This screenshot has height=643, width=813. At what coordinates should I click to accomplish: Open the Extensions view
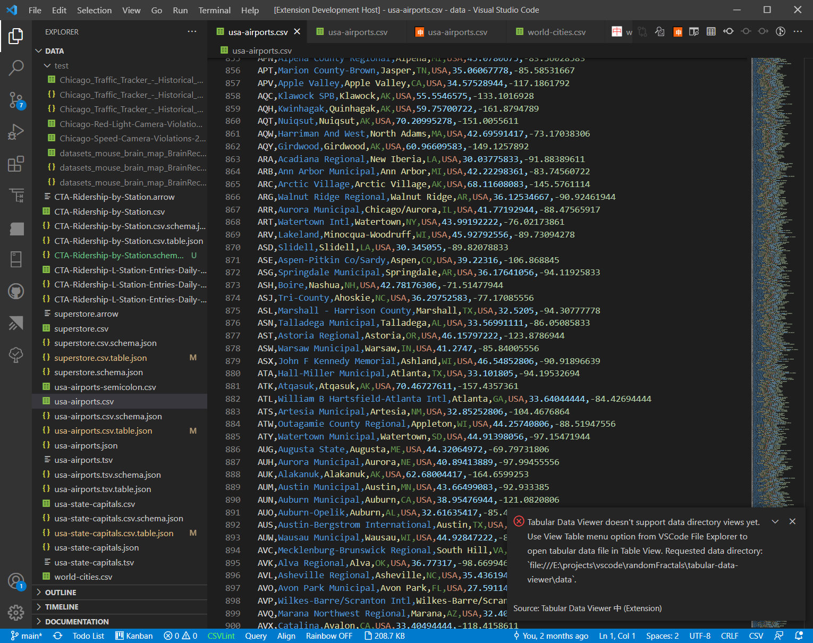[16, 164]
